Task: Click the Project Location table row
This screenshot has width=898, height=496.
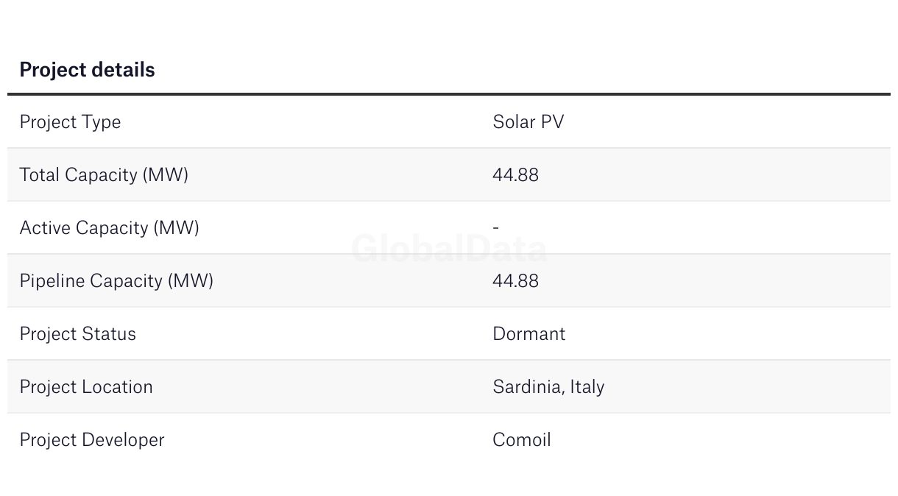Action: [x=449, y=386]
